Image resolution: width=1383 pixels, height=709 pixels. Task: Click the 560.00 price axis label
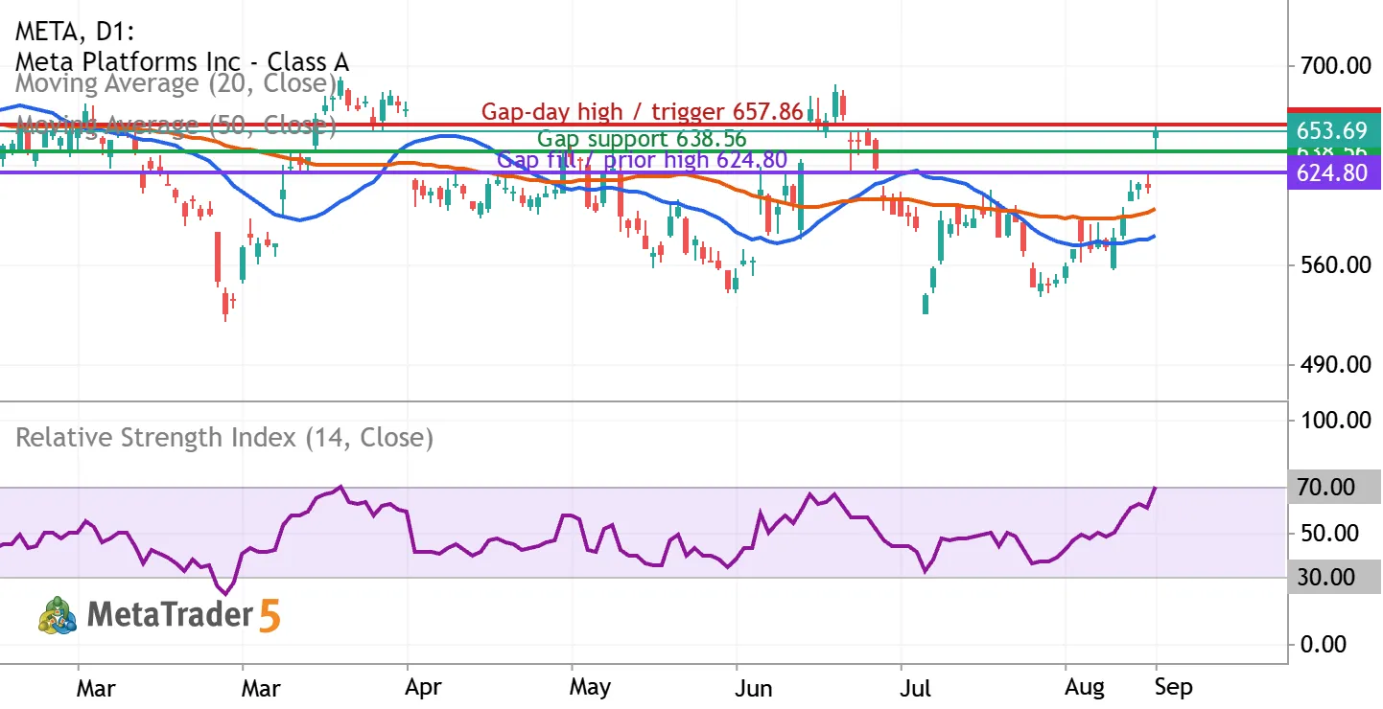tap(1333, 265)
